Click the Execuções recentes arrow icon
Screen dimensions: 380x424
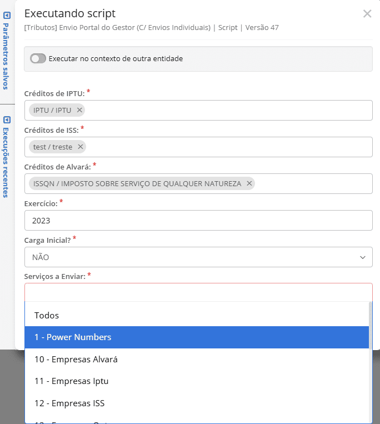pyautogui.click(x=7, y=119)
